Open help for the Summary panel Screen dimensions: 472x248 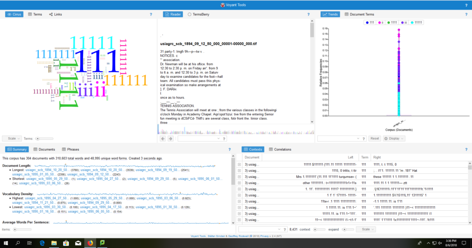coord(230,149)
